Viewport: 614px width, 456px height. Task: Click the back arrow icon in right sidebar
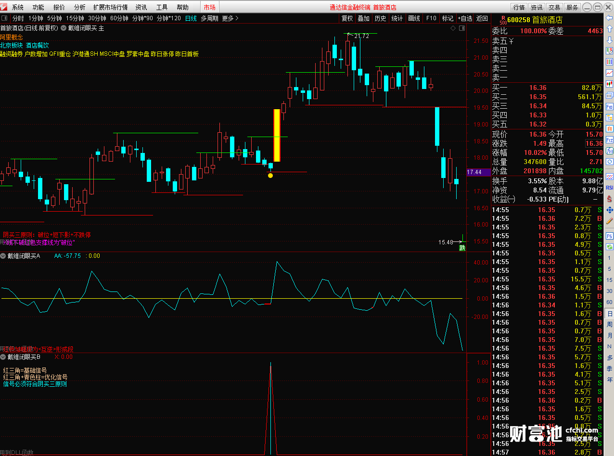click(x=609, y=18)
